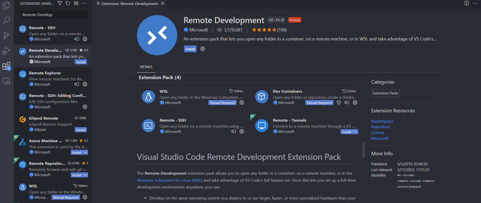
Task: Click remote indicator icon on Dev Containers
Action: click(347, 103)
